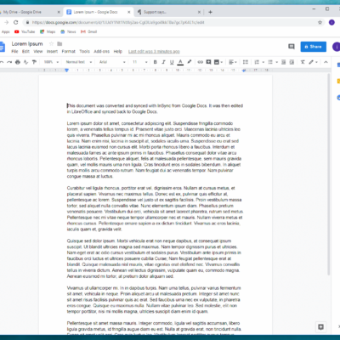This screenshot has height=340, width=340.
Task: Close the Lorem Ipsum - Google Docs tab
Action: 129,12
